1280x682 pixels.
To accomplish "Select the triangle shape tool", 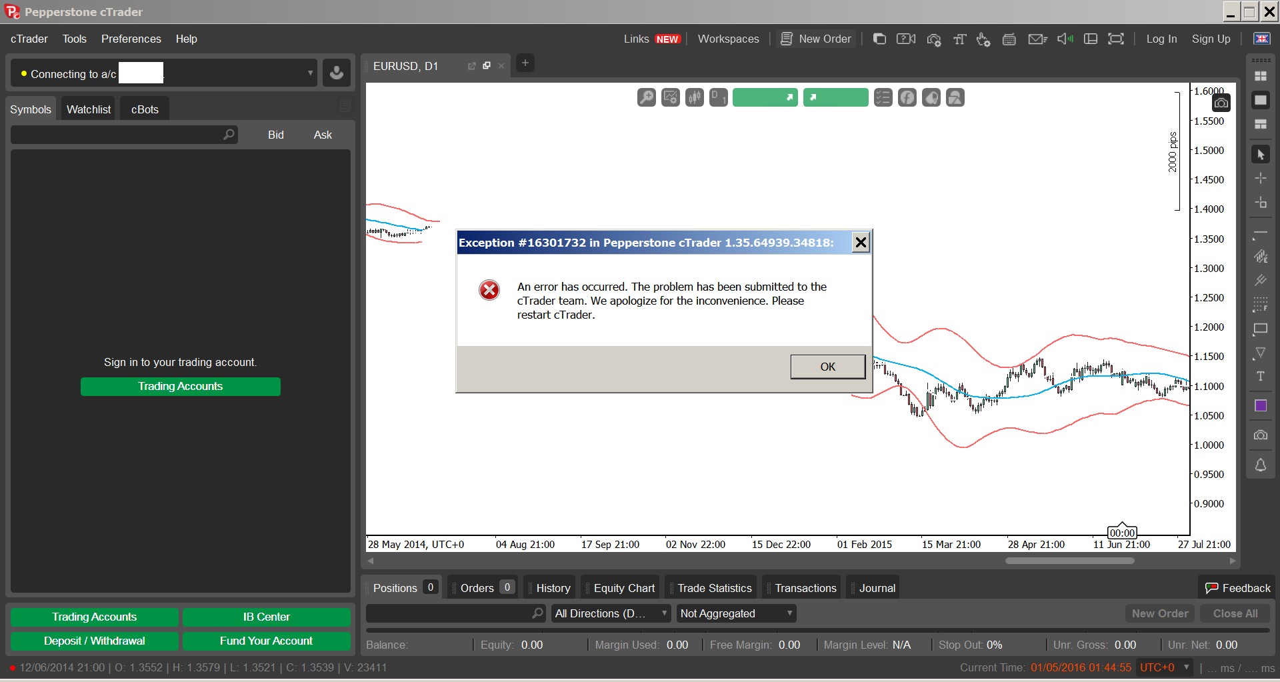I will 1261,353.
